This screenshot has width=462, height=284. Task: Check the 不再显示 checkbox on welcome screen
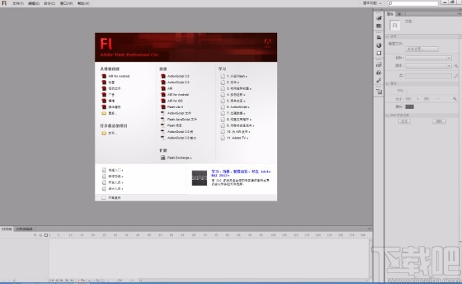[x=104, y=198]
